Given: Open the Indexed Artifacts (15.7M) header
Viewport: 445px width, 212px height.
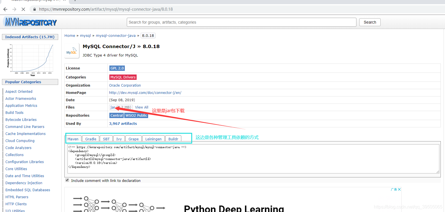Looking at the screenshot, I should [30, 37].
